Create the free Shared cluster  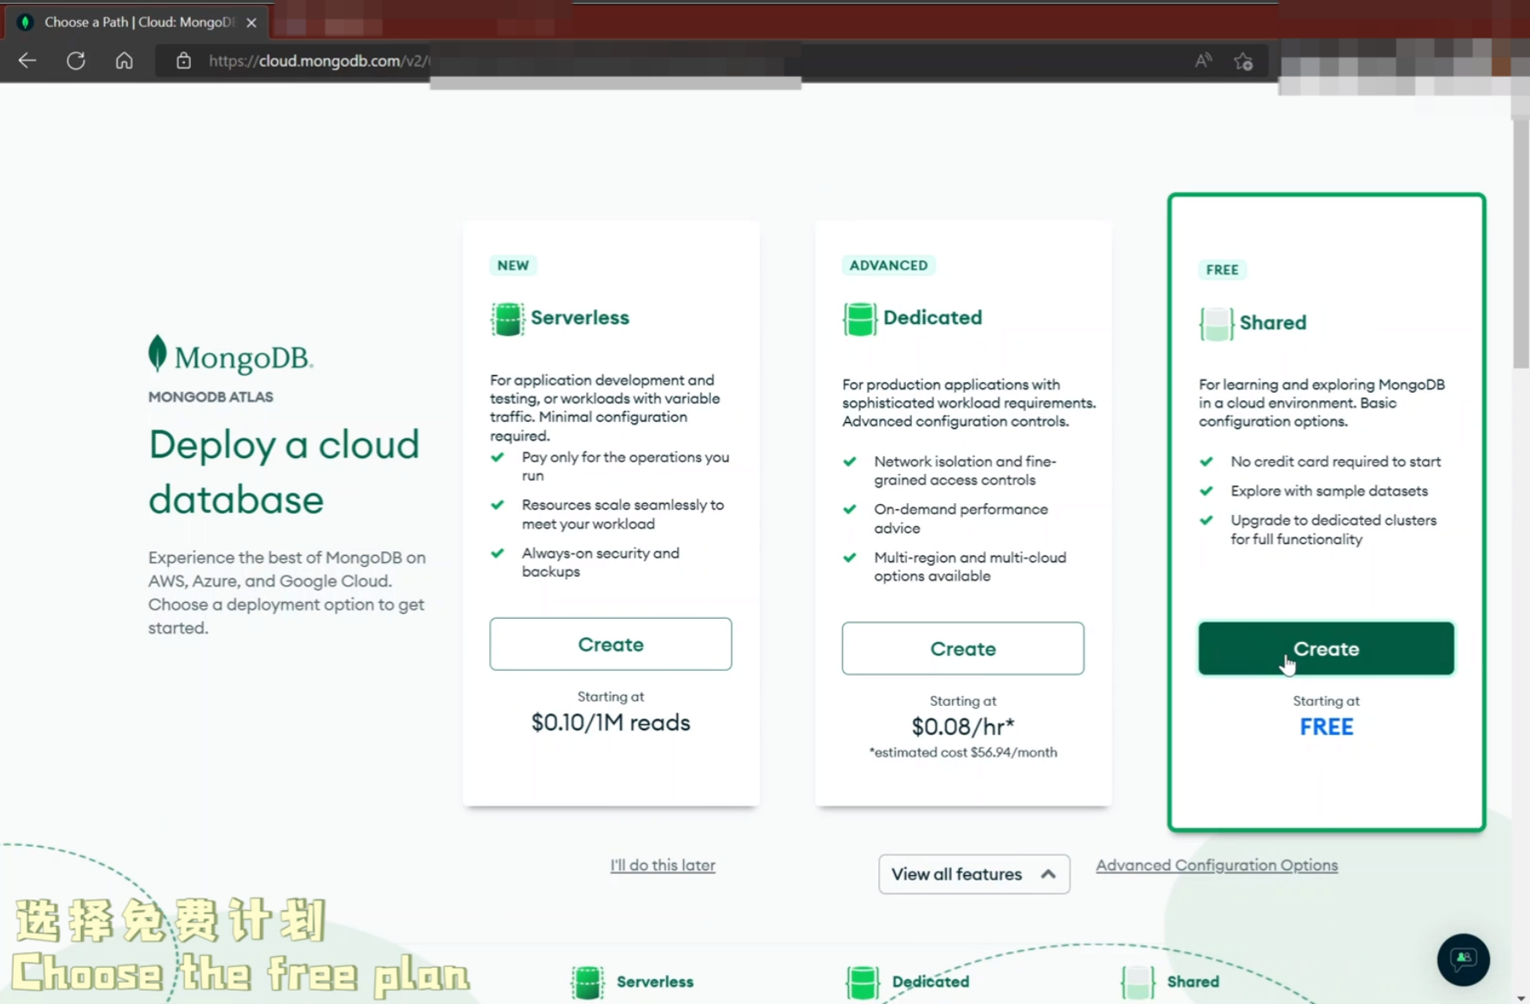pos(1327,648)
